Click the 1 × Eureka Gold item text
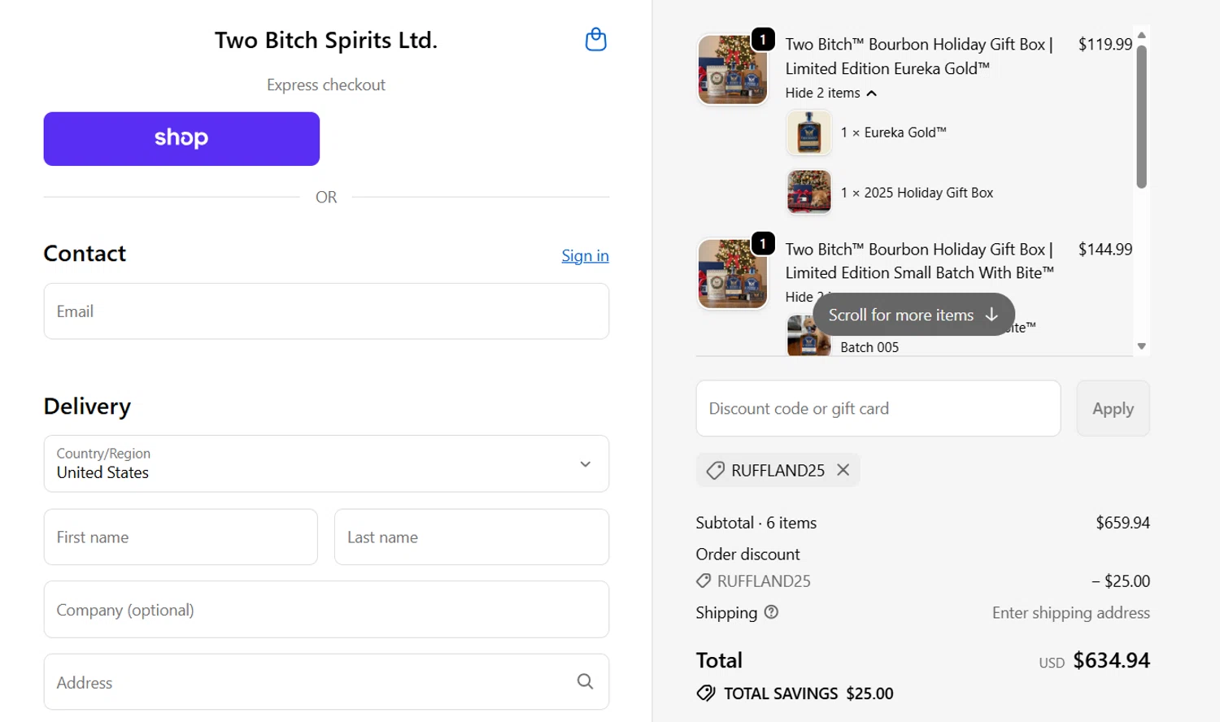 pyautogui.click(x=893, y=133)
